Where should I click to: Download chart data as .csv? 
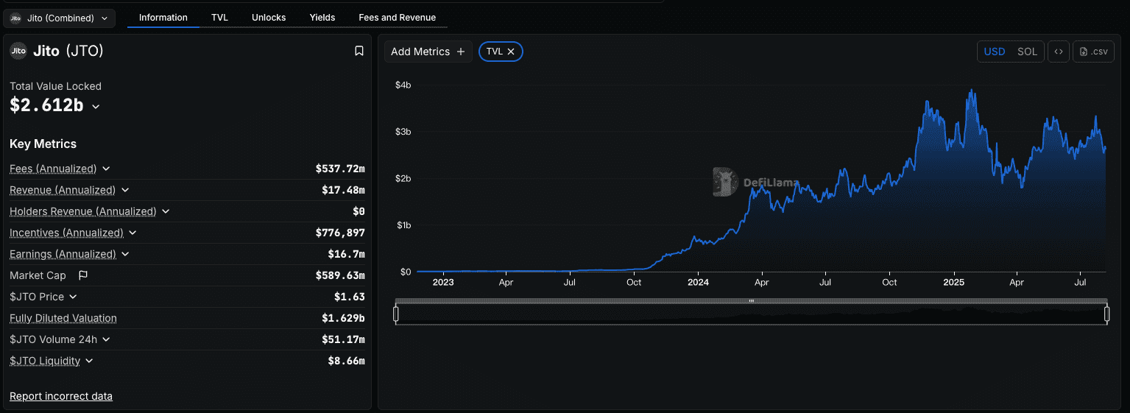coord(1093,52)
